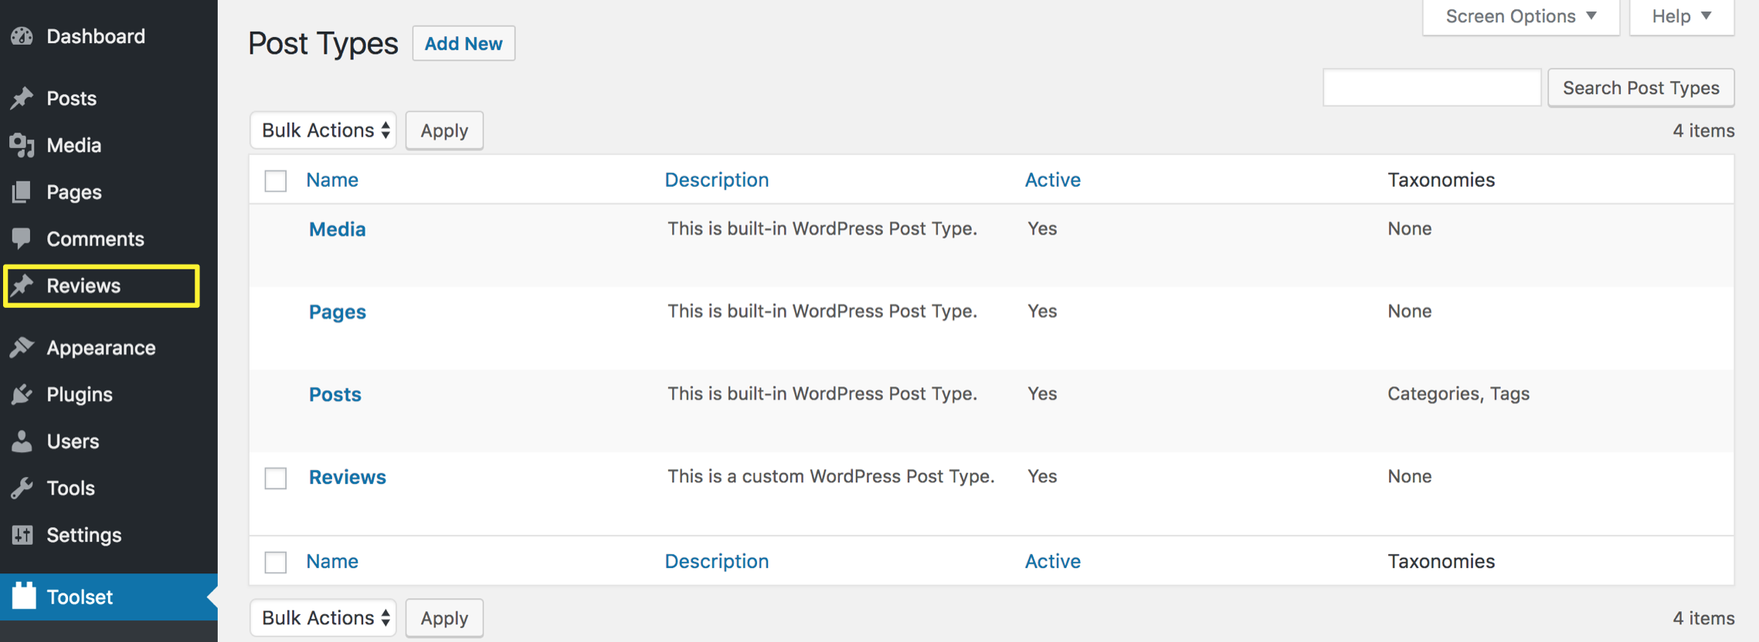
Task: Open the top Bulk Actions dropdown
Action: [324, 130]
